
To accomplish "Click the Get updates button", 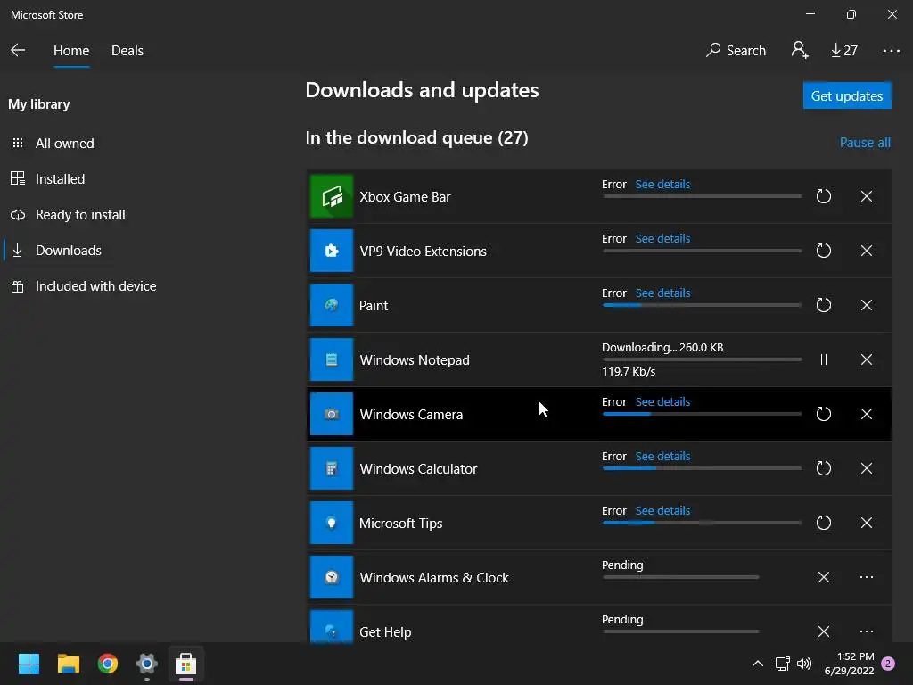I will [x=847, y=95].
